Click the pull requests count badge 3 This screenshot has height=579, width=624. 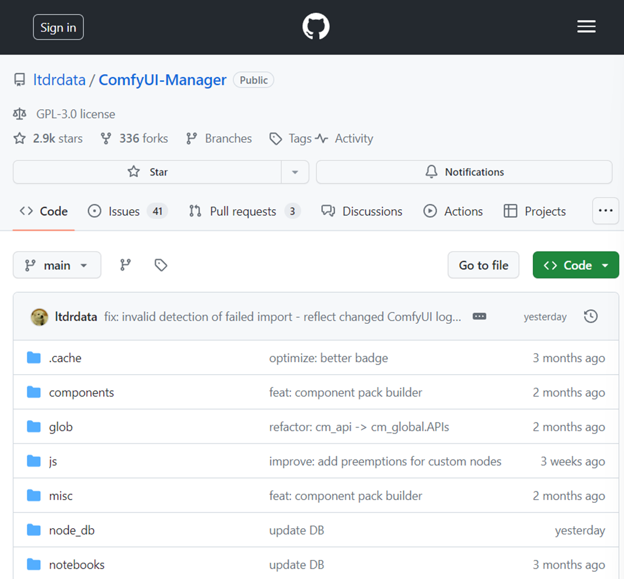[x=292, y=211]
